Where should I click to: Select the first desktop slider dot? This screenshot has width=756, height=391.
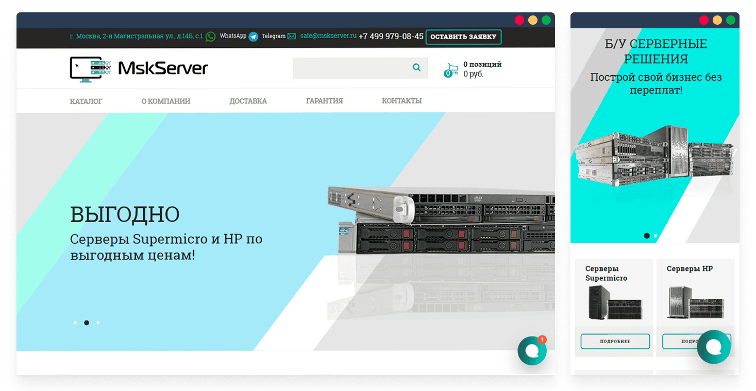tap(75, 323)
